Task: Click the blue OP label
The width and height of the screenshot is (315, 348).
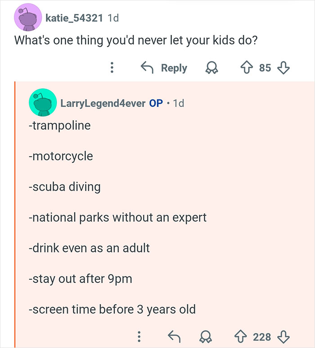Action: click(x=156, y=103)
